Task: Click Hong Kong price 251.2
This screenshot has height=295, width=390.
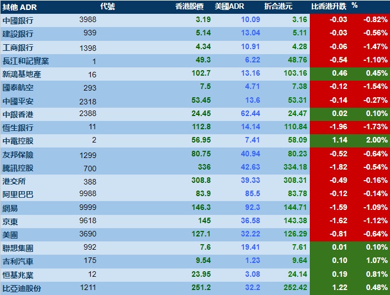Action: (x=201, y=288)
